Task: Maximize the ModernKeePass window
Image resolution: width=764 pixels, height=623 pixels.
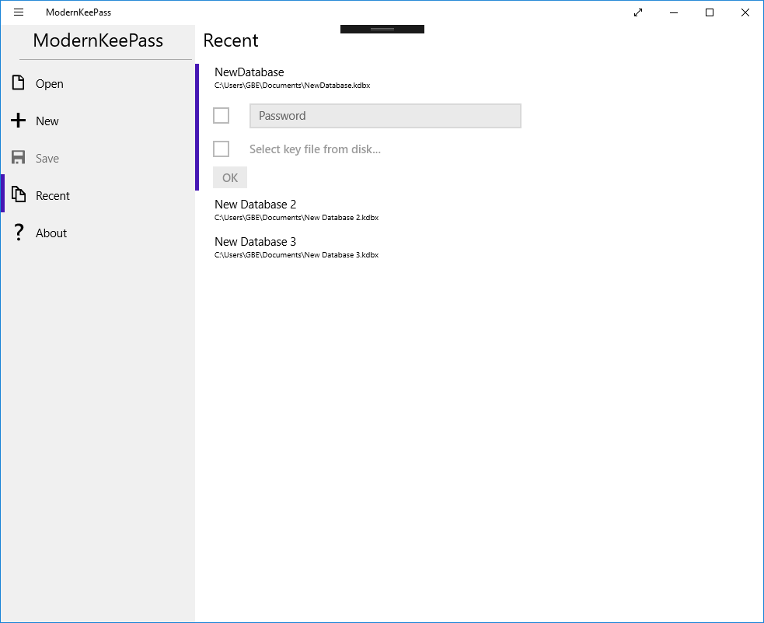Action: point(709,12)
